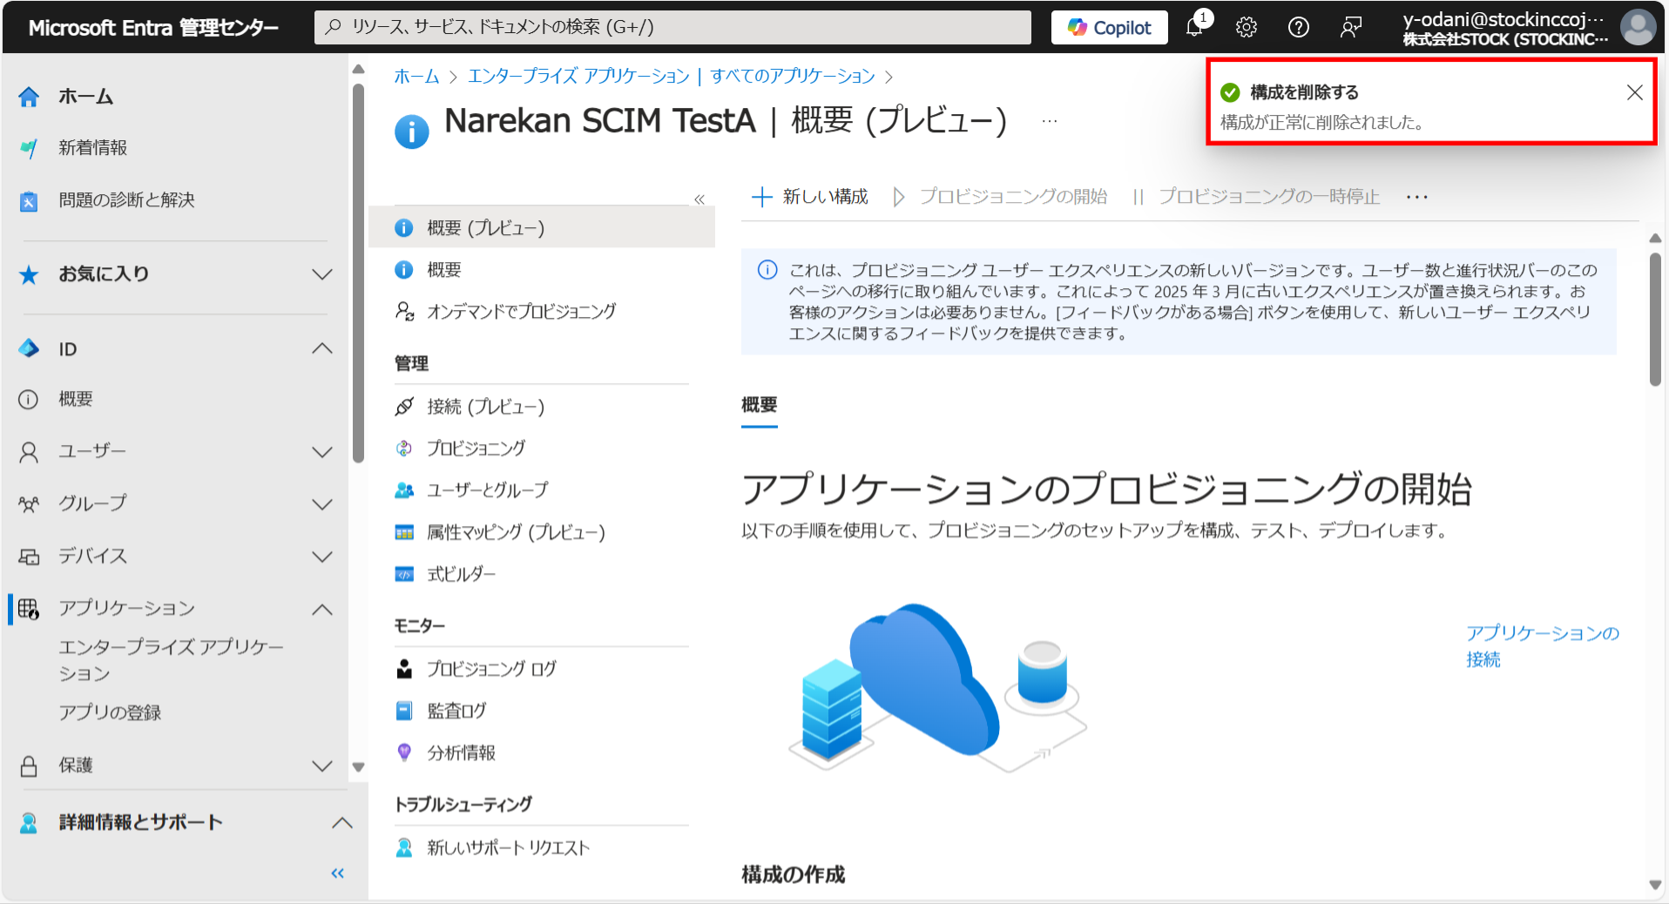Click the グループ people icon

[29, 504]
